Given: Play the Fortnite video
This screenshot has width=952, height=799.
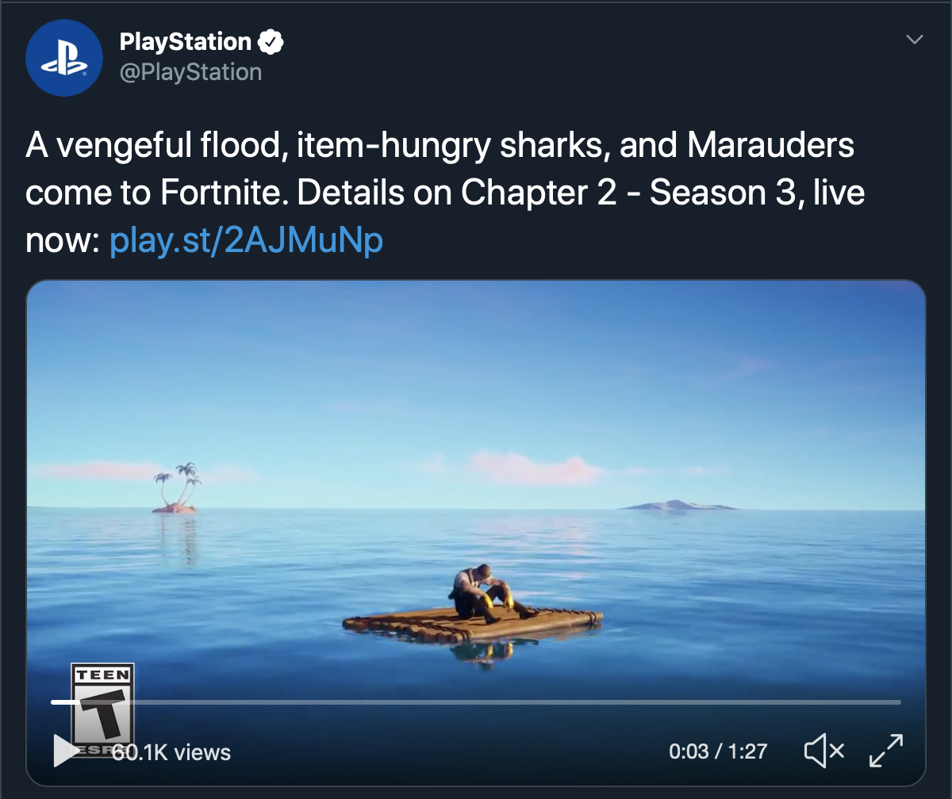Looking at the screenshot, I should click(63, 750).
